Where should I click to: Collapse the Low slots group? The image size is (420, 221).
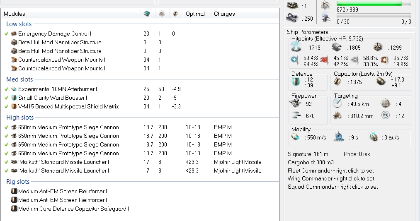click(x=19, y=24)
